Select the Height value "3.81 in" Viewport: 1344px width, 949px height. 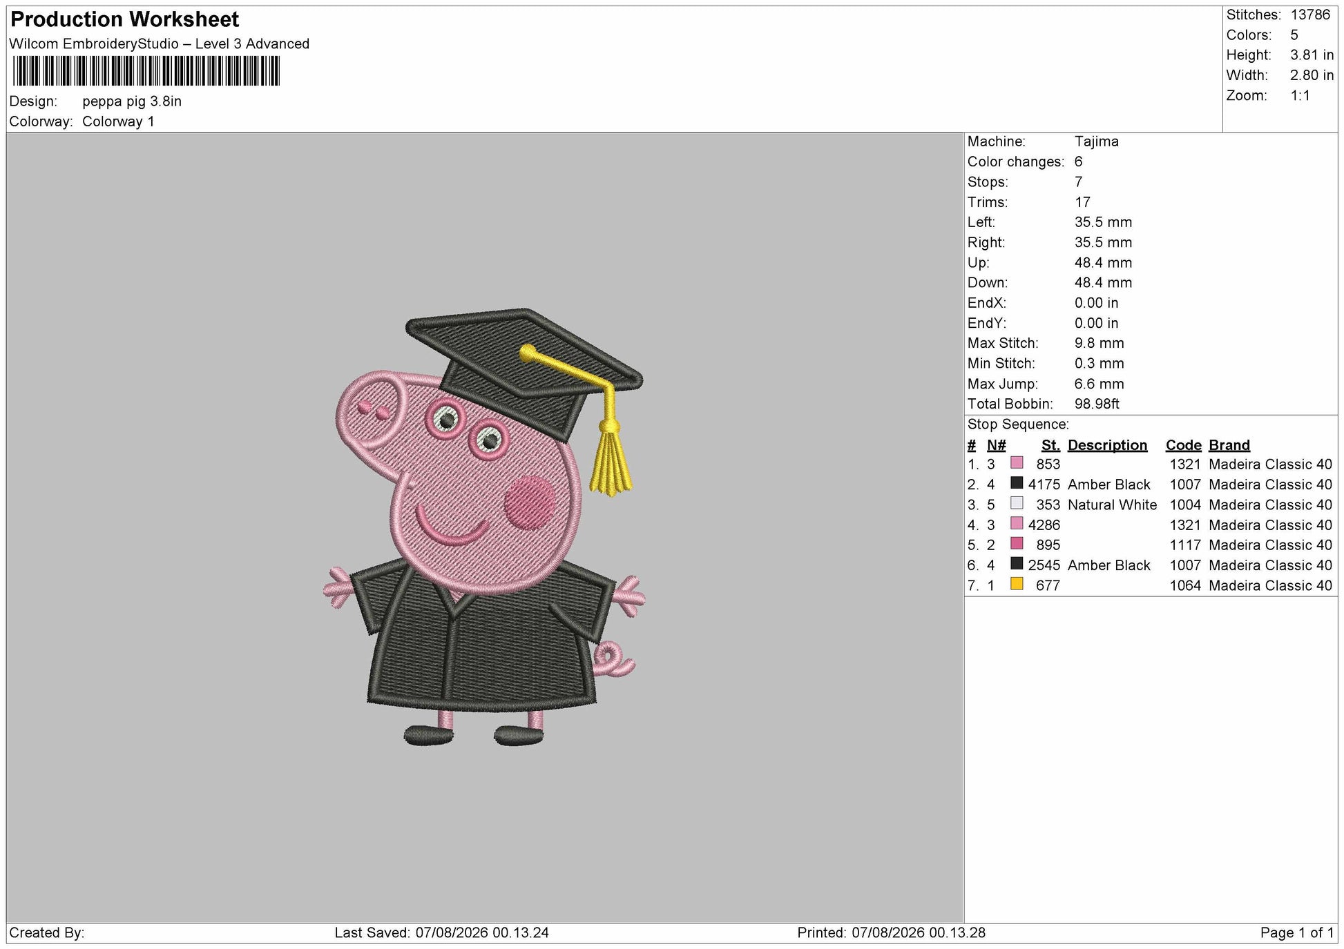tap(1312, 55)
